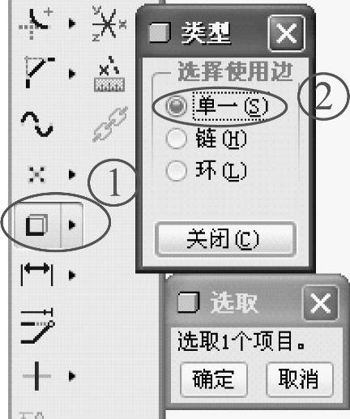The height and width of the screenshot is (419, 350).
Task: Click the 关闭(C) button
Action: click(225, 239)
